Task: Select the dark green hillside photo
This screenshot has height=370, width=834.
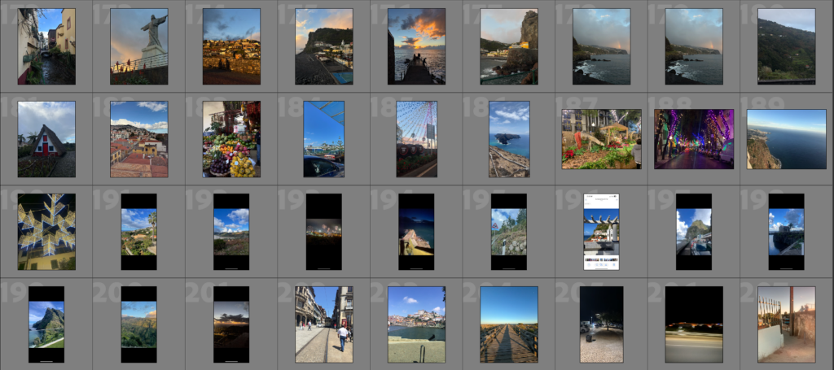Action: [786, 46]
